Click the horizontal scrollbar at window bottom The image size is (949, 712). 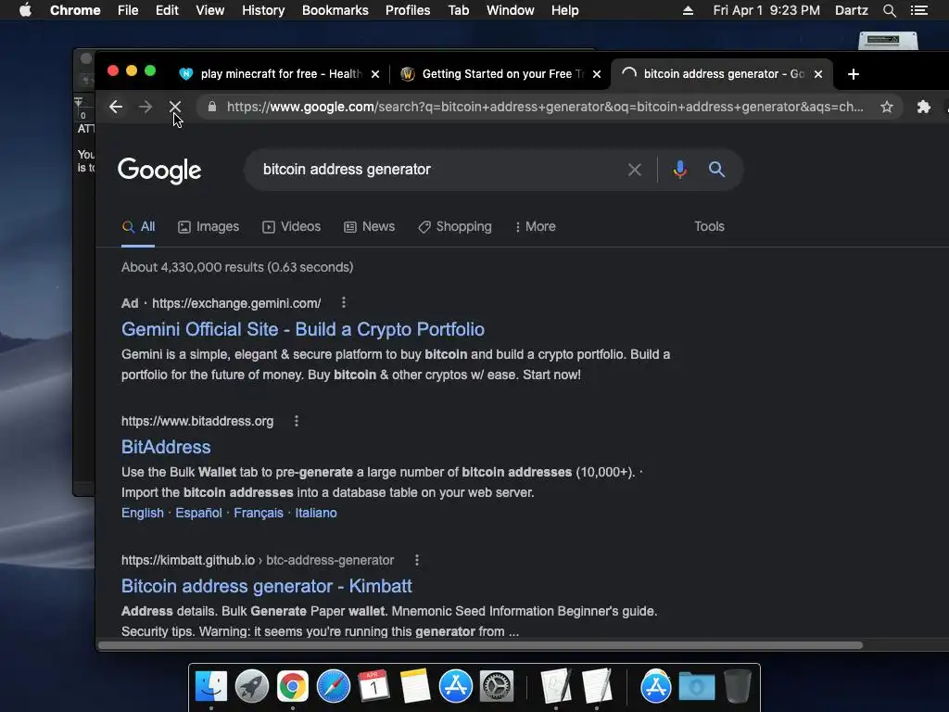[480, 645]
